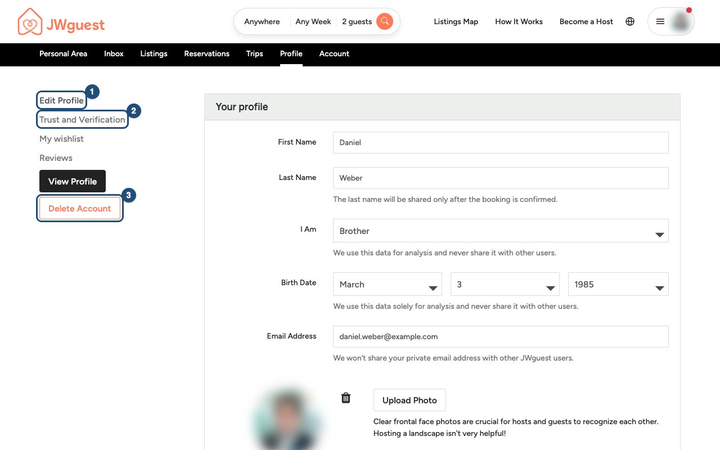Click the View Profile button

(x=73, y=181)
